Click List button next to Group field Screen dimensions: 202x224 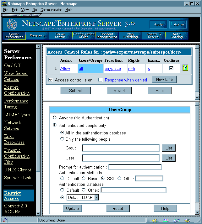coord(169,148)
